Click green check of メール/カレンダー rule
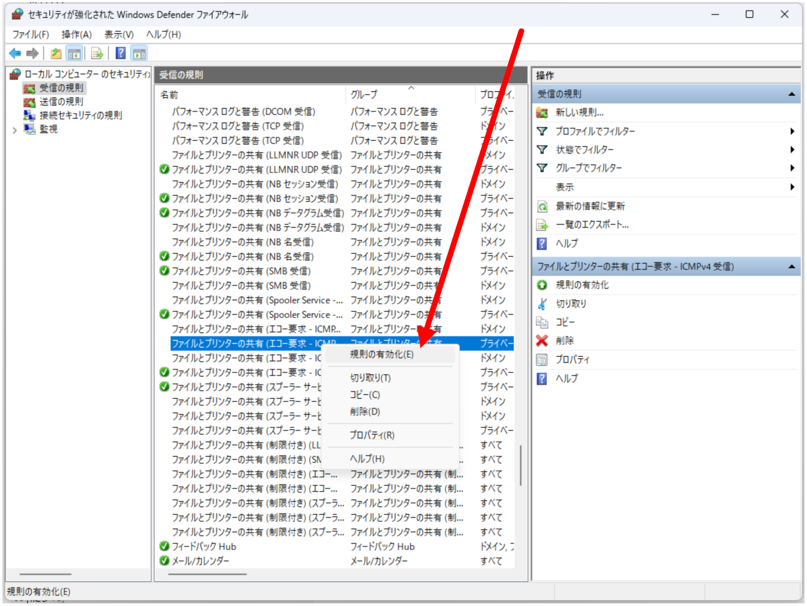 tap(164, 561)
